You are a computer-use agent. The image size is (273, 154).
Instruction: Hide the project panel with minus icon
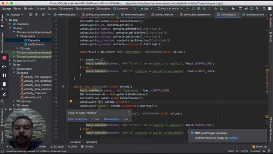[x=49, y=15]
